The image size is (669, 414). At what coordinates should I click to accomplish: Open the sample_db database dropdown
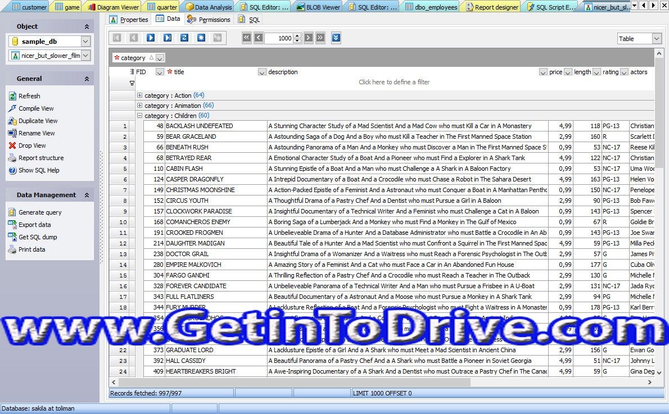pyautogui.click(x=85, y=41)
